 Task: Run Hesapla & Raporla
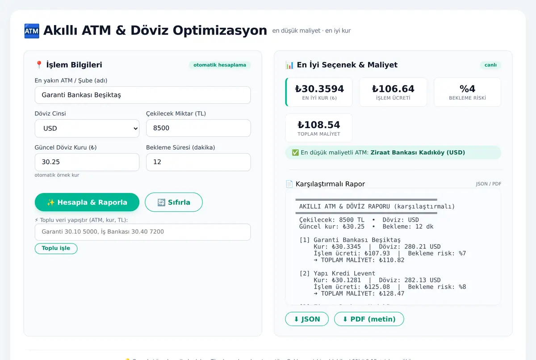click(87, 202)
